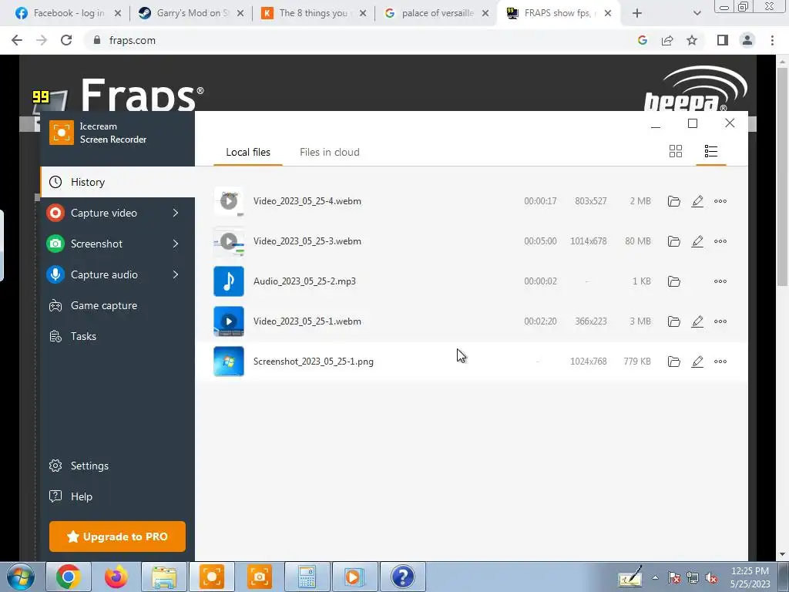The width and height of the screenshot is (789, 592).
Task: Edit Screenshot_2023_05_25-1.png with pencil icon
Action: pos(697,362)
